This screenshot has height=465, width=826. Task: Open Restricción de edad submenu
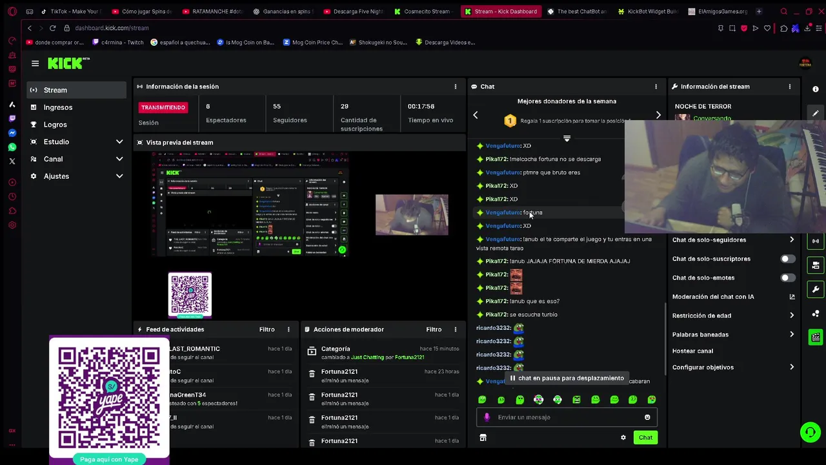tap(733, 316)
